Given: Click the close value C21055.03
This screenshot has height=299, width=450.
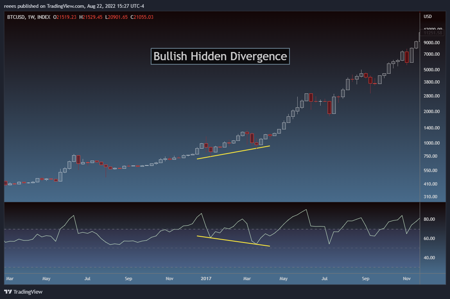Looking at the screenshot, I should 142,17.
